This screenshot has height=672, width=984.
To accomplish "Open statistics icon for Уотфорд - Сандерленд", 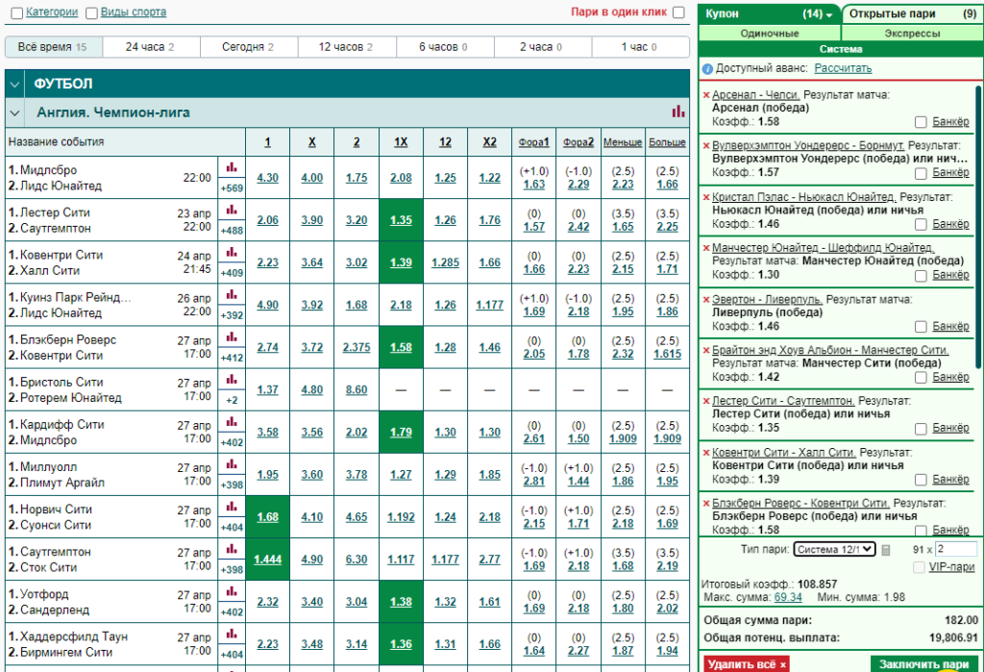I will coord(232,591).
